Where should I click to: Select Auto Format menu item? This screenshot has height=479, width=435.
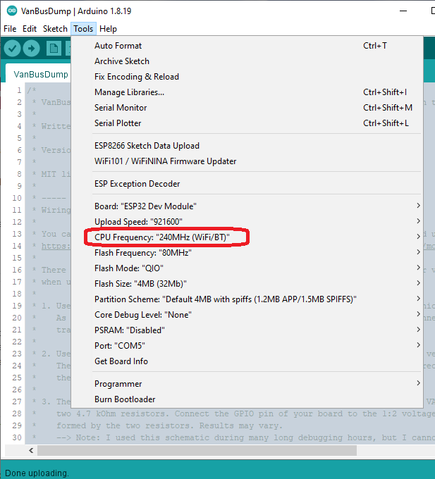pos(247,46)
